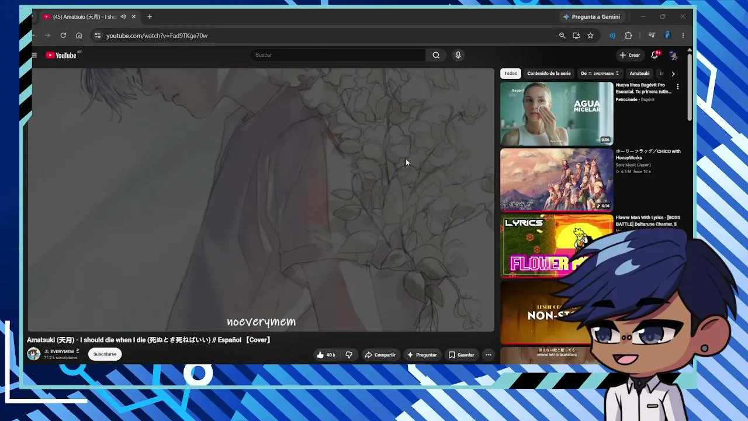This screenshot has width=748, height=421.
Task: Go forward with the browser arrow
Action: click(x=47, y=36)
